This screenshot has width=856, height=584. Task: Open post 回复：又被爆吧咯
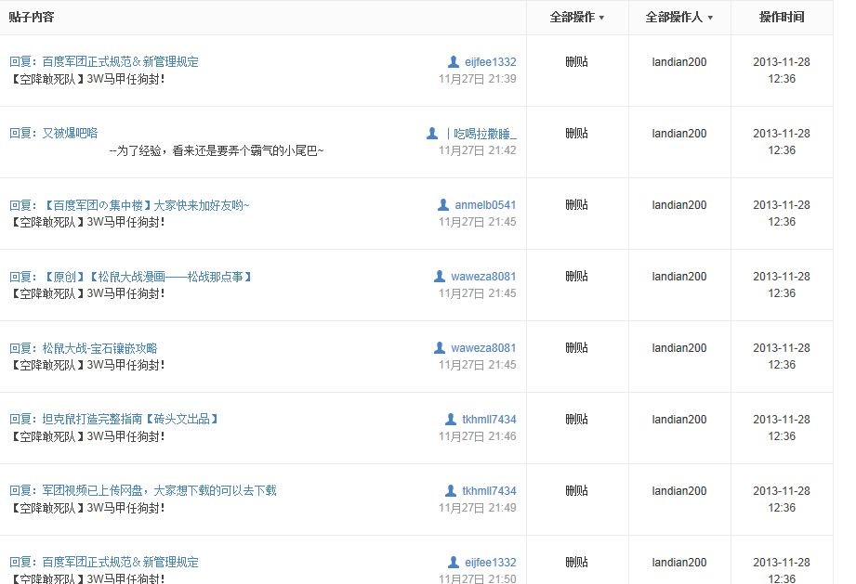(54, 133)
